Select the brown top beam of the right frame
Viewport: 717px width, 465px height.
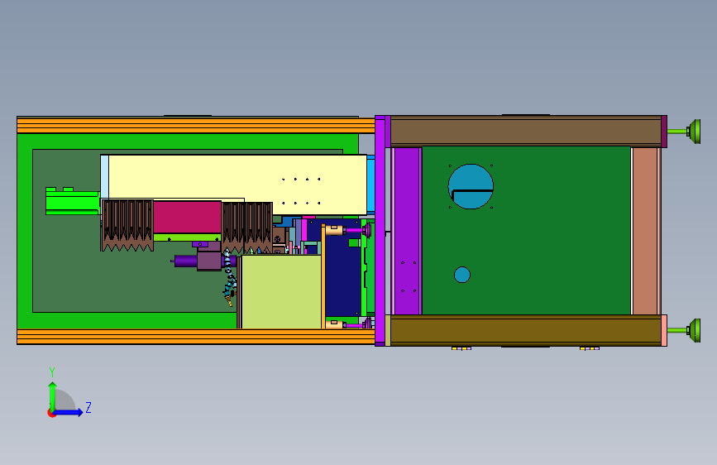pyautogui.click(x=525, y=132)
